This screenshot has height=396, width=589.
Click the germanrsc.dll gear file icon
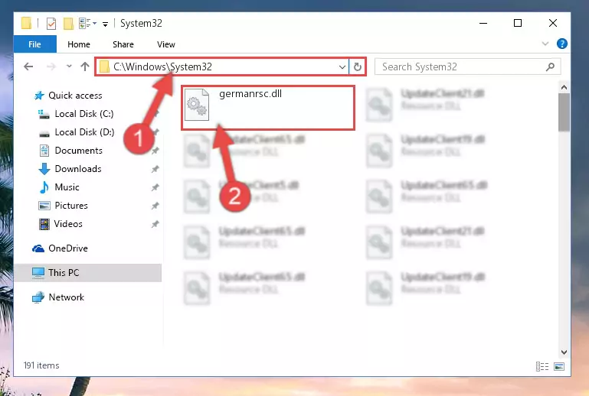click(x=197, y=105)
